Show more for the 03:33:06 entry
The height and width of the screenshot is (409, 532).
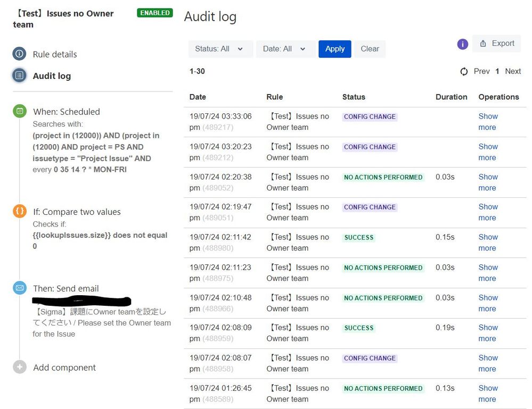tap(488, 122)
